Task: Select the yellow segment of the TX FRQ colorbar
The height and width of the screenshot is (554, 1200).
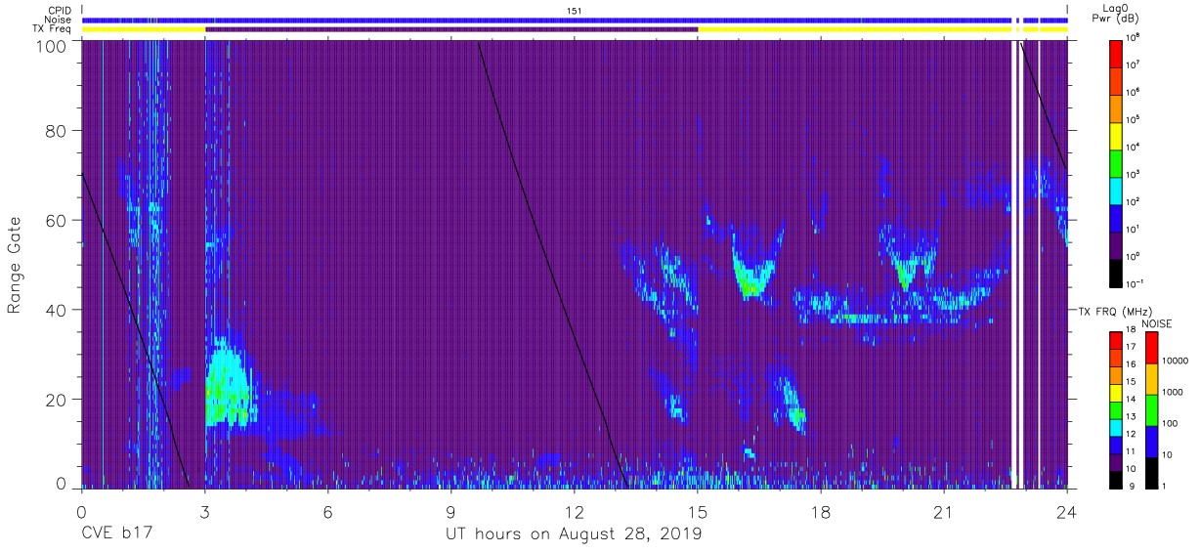Action: [x=1116, y=392]
